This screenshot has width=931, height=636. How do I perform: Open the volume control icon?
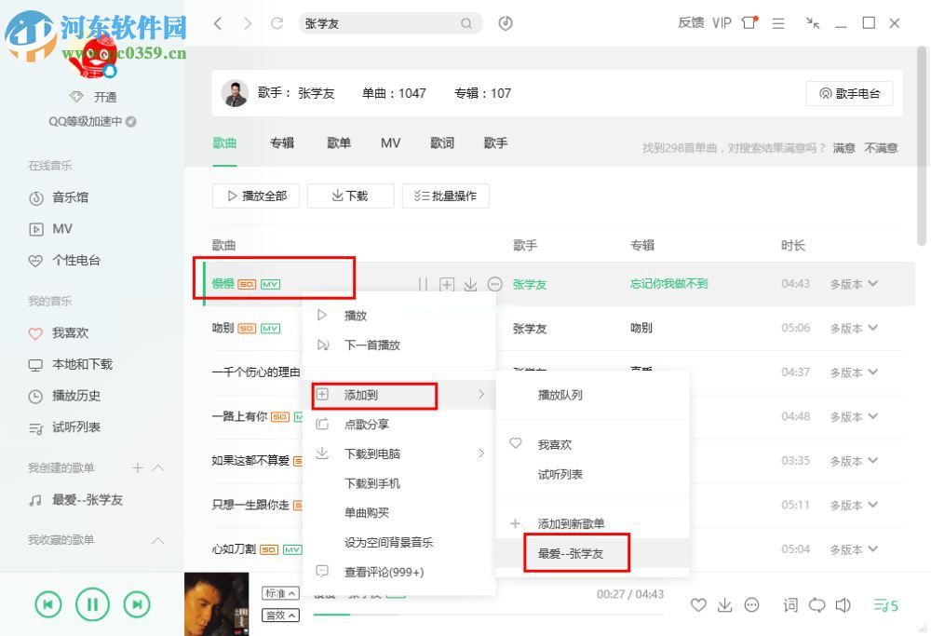(845, 605)
